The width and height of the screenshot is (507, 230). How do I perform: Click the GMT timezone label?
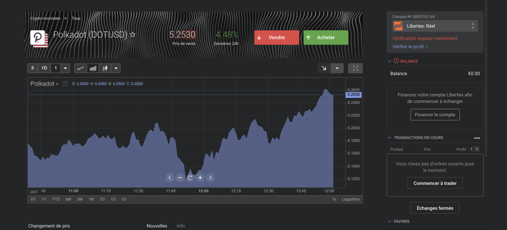(34, 191)
